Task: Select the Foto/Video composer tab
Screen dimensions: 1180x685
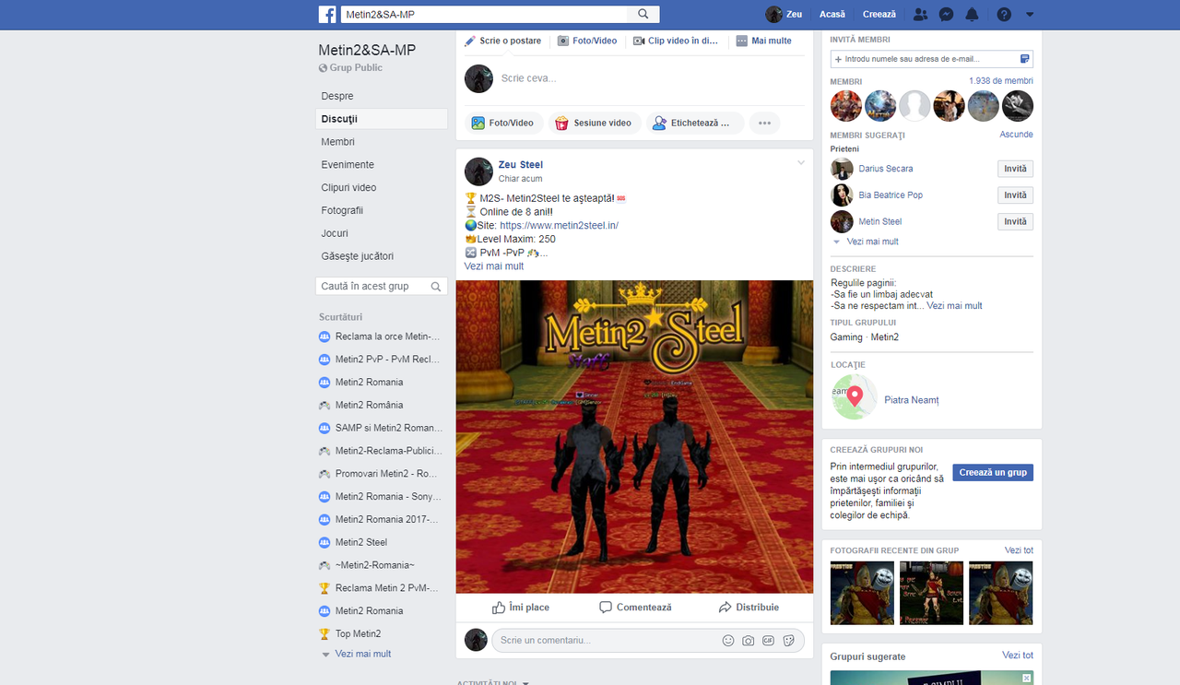Action: click(x=587, y=41)
